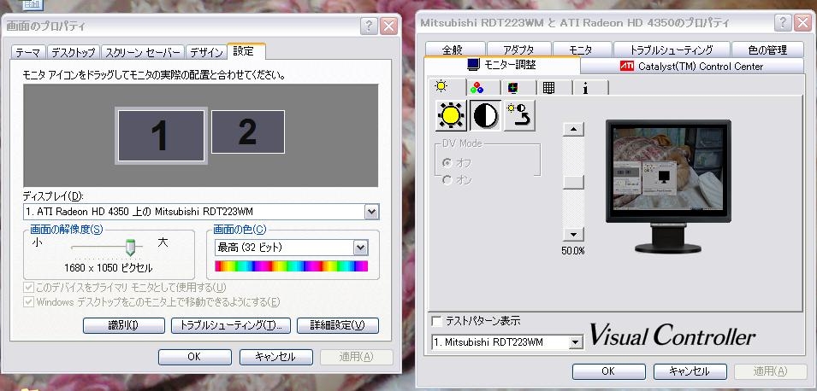Click キャンセル in Mitsubishi properties window
The width and height of the screenshot is (817, 391).
690,371
